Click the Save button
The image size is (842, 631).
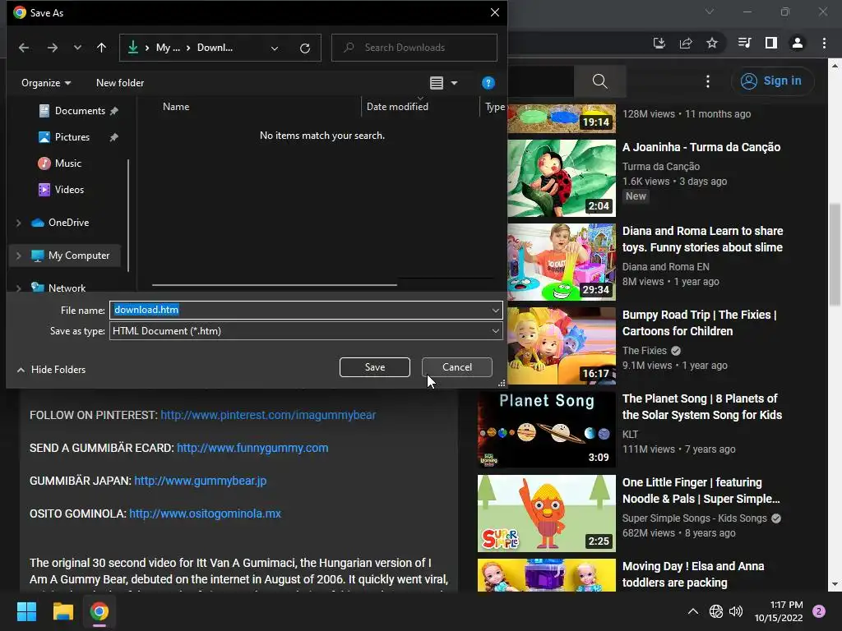375,367
